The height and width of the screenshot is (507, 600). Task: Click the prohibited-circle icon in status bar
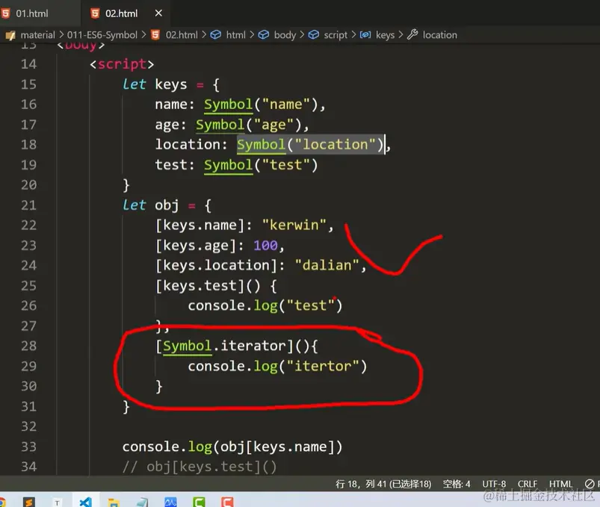tap(590, 484)
